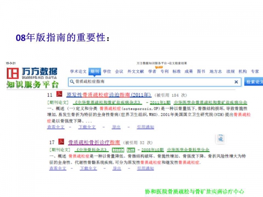
Task: Click inside the 骨质疏松症指南 search field
Action: pyautogui.click(x=149, y=82)
